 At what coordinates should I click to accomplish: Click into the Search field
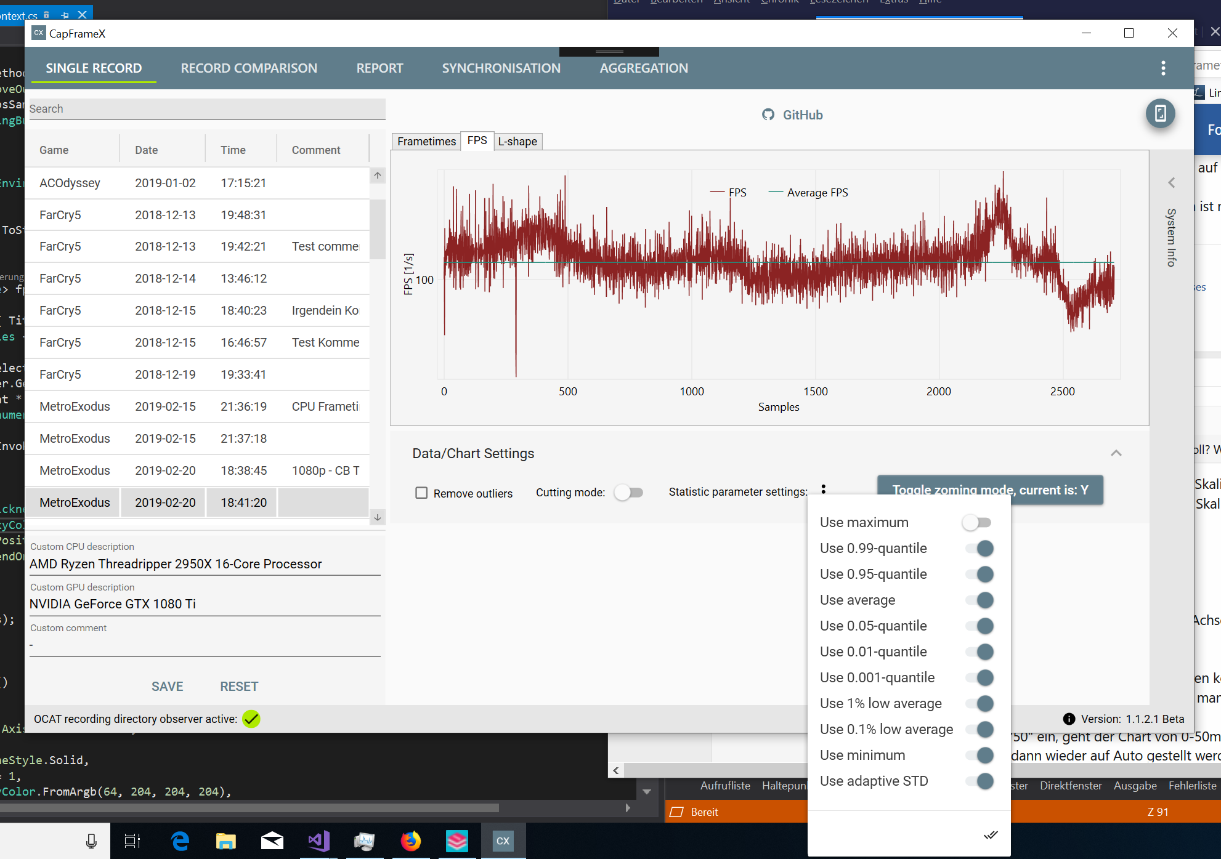(x=207, y=109)
